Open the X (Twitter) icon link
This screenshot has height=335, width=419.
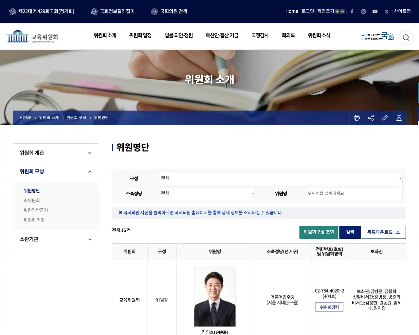pyautogui.click(x=387, y=11)
